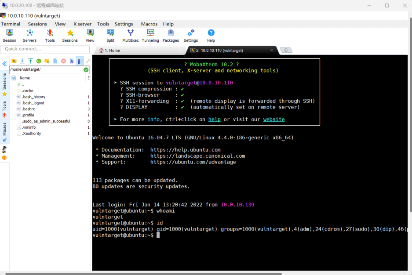Click the website link in the banner
Image resolution: width=412 pixels, height=275 pixels.
tap(273, 119)
